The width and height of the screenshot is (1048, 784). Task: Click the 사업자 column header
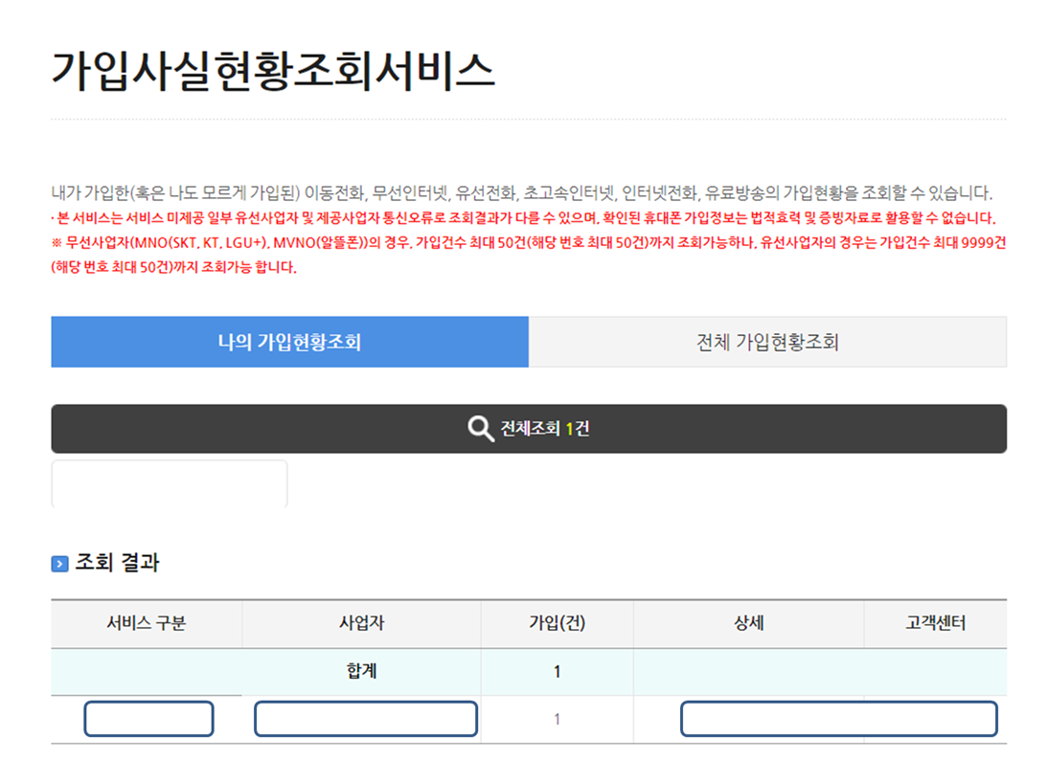364,623
